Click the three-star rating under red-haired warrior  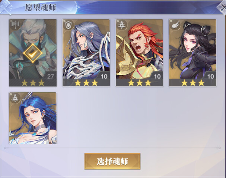[x=139, y=83]
